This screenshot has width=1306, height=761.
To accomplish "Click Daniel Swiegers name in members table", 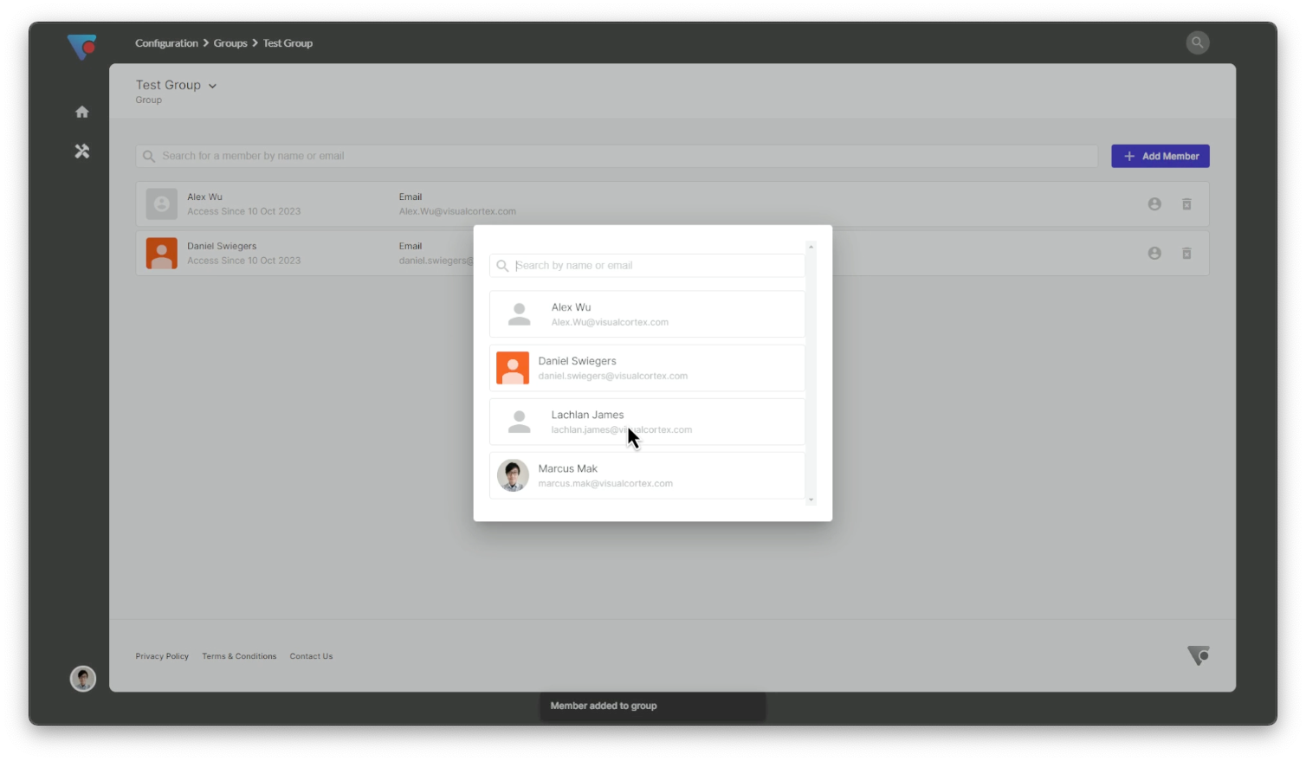I will pos(222,247).
